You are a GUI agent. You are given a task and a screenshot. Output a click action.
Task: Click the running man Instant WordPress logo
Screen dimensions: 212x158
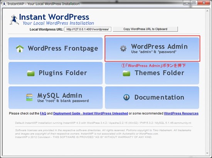[14, 20]
